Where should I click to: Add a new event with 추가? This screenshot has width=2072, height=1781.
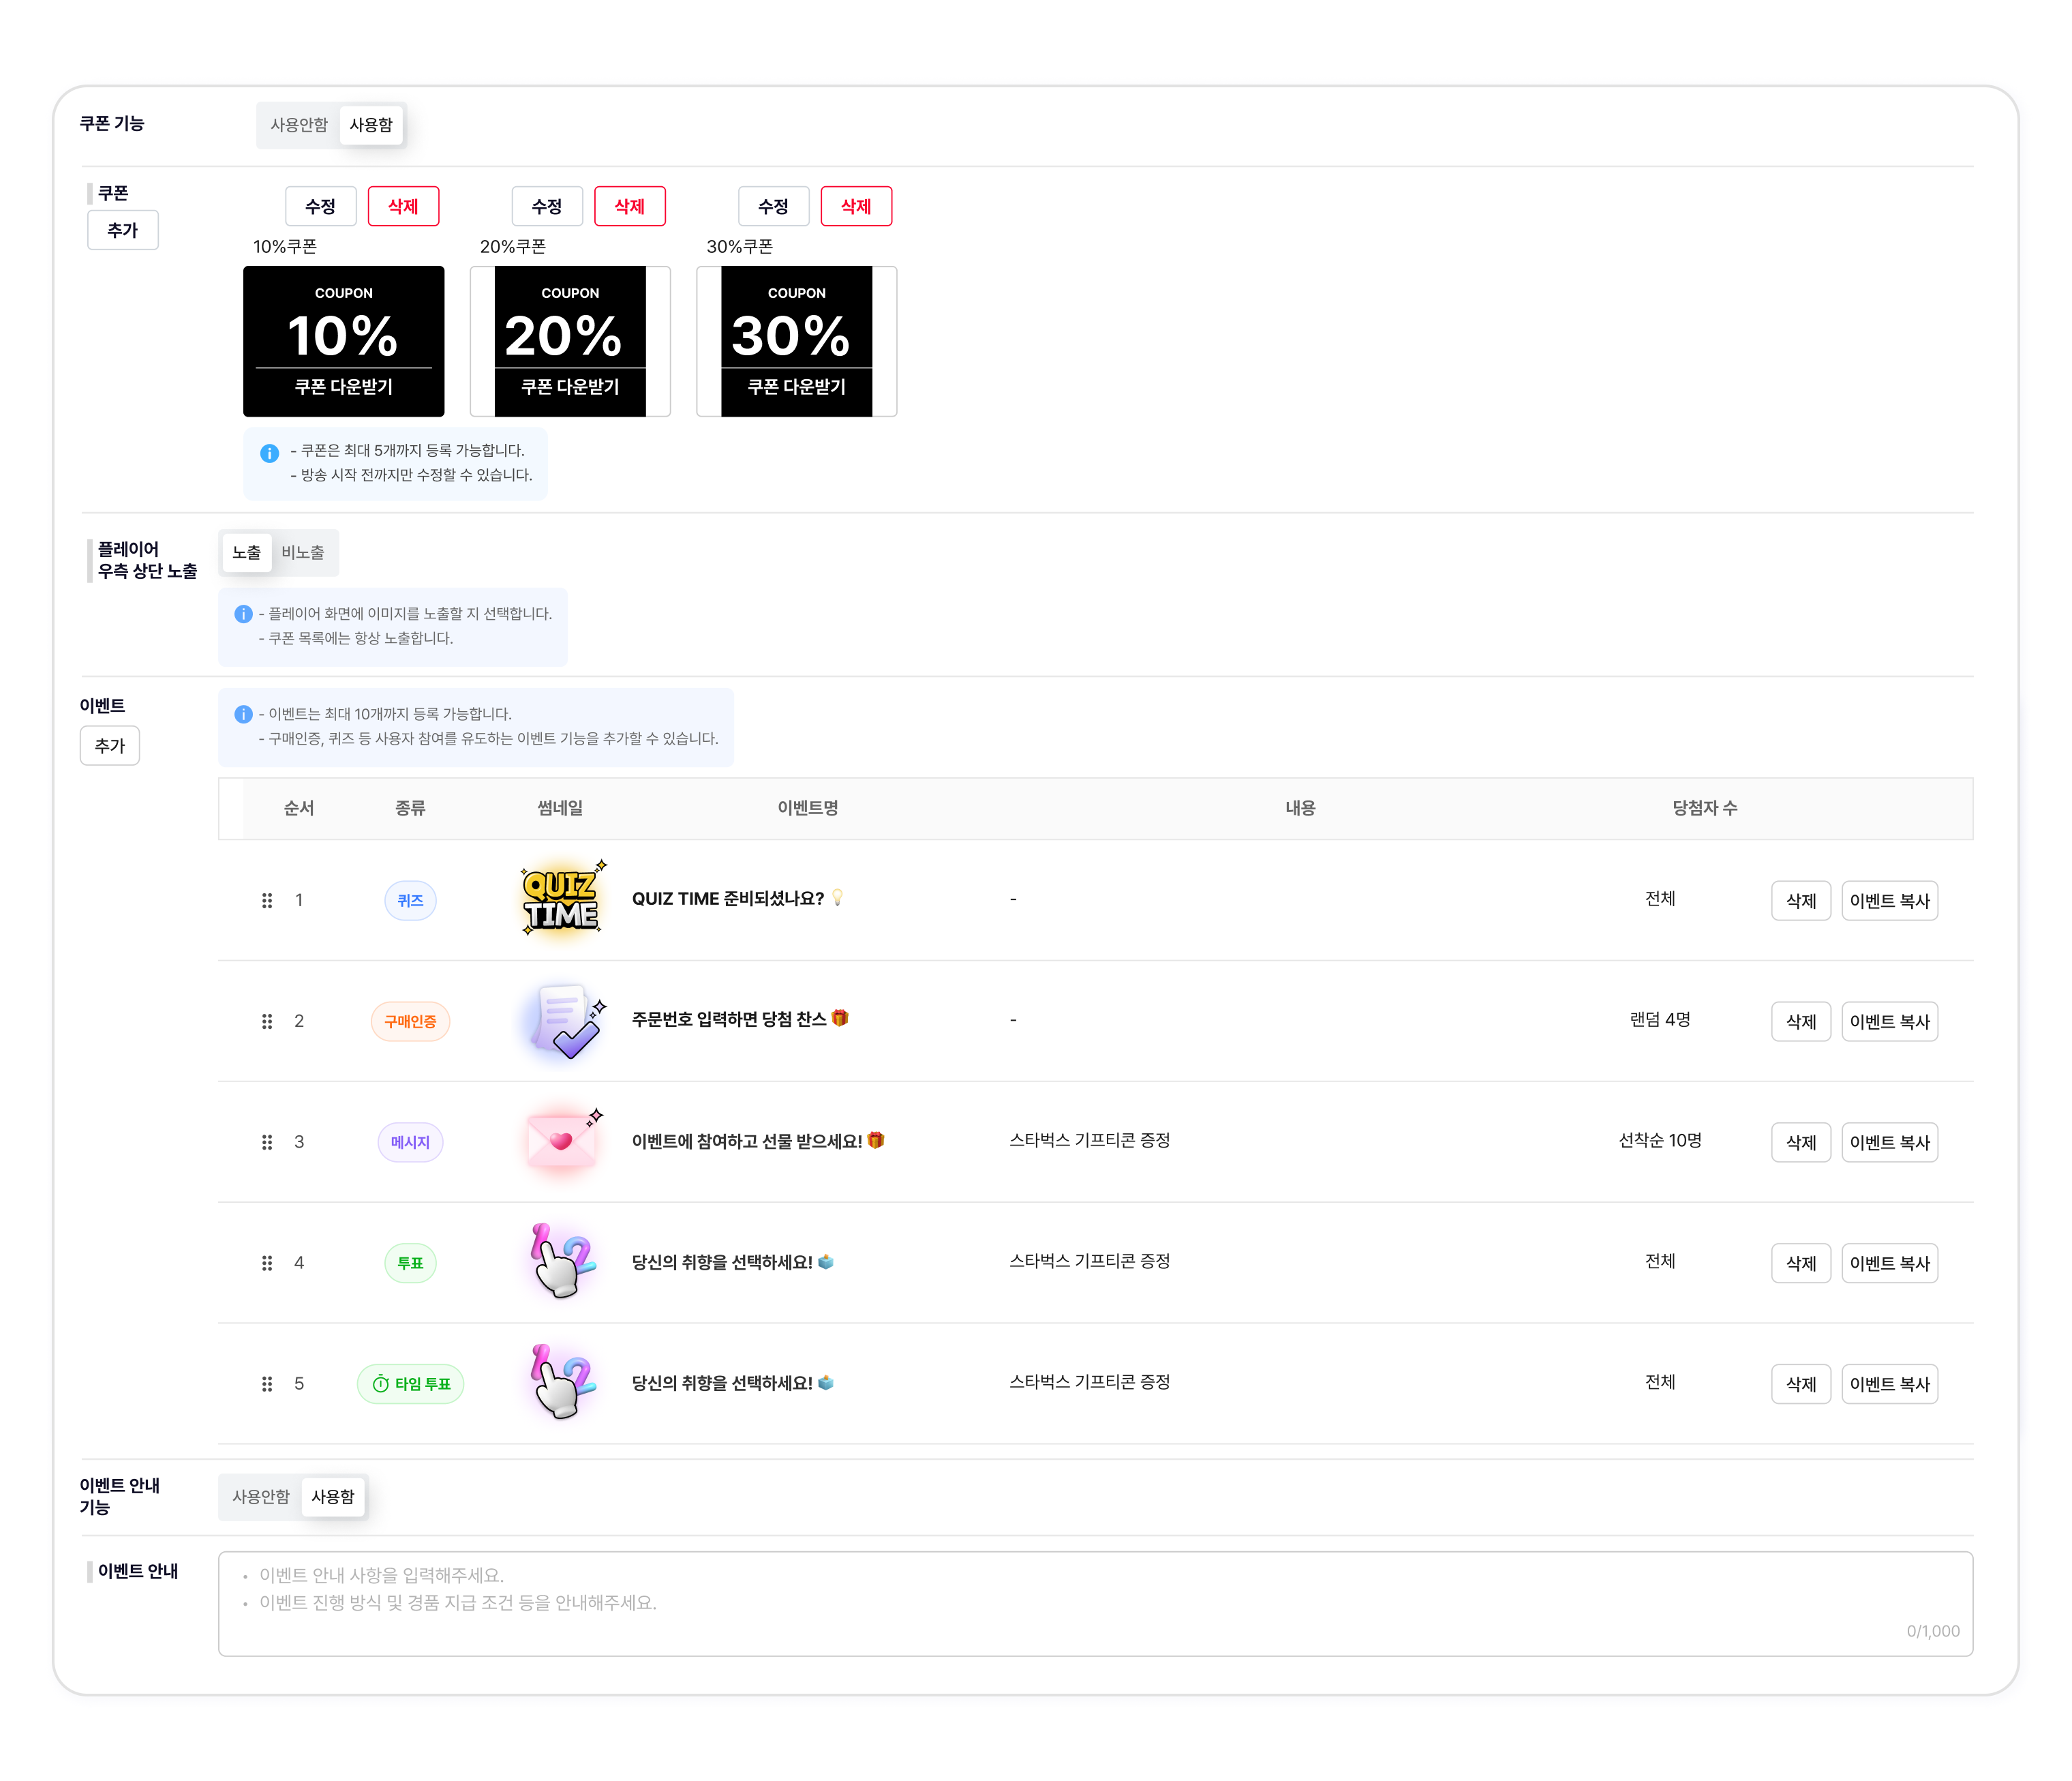click(110, 745)
